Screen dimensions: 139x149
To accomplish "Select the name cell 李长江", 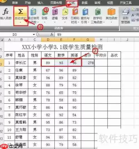I will 21,63.
